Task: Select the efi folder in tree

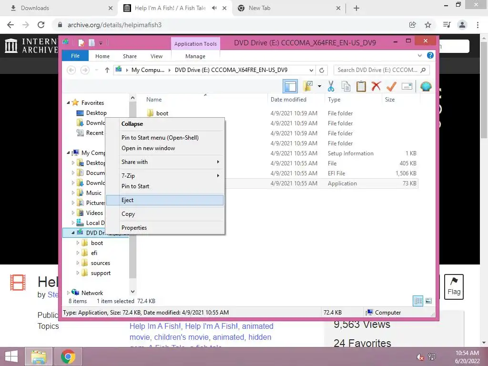Action: (x=94, y=253)
